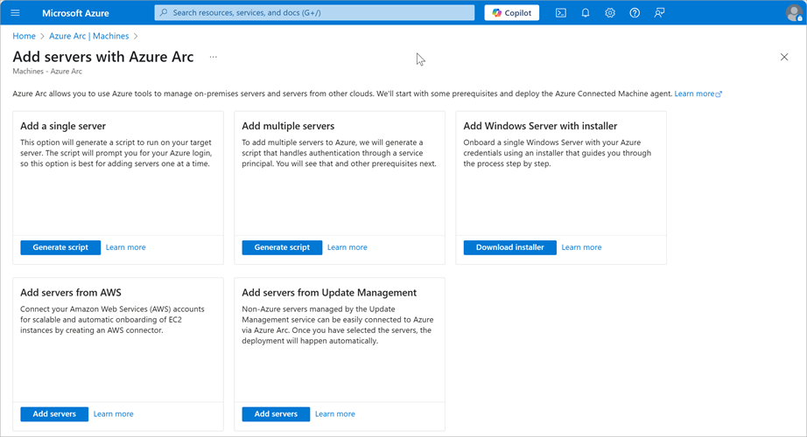Open the user account avatar
Viewport: 807px width, 437px height.
pos(794,13)
